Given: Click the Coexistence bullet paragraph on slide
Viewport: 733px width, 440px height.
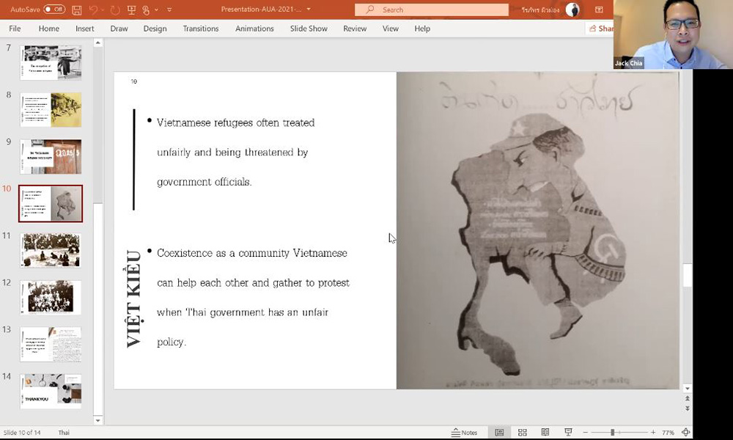Looking at the screenshot, I should 253,298.
